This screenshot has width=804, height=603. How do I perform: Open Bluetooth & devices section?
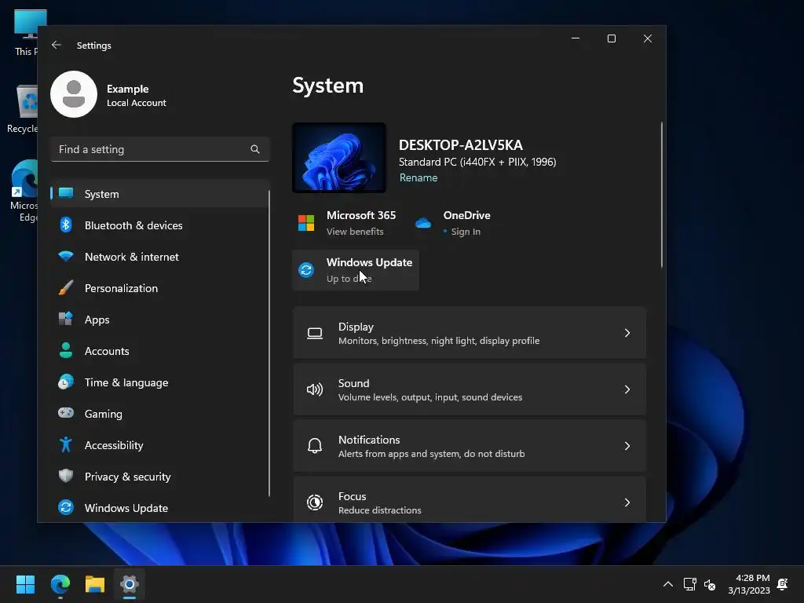pos(159,225)
